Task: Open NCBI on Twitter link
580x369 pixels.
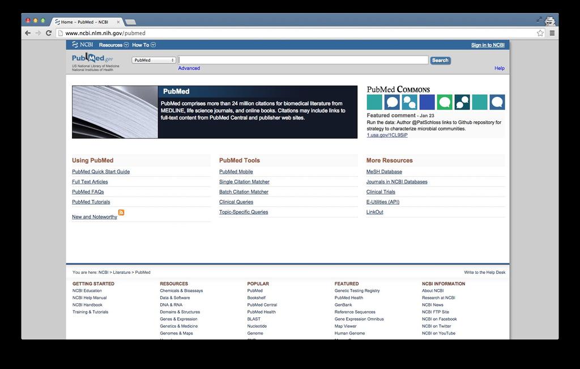Action: [x=437, y=326]
